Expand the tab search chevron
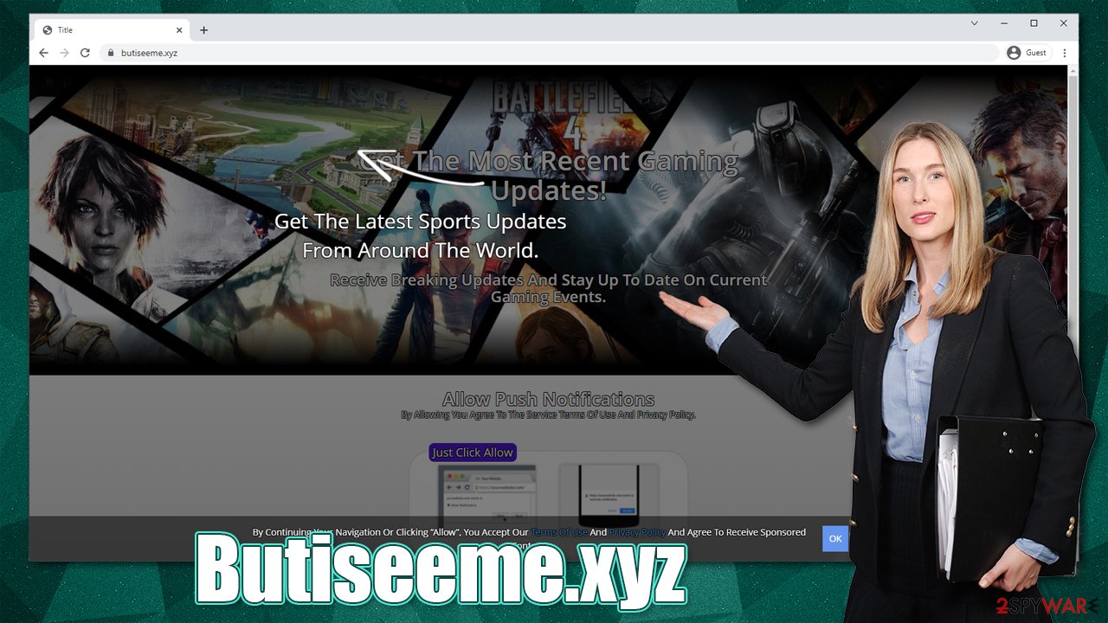The image size is (1108, 623). (975, 23)
